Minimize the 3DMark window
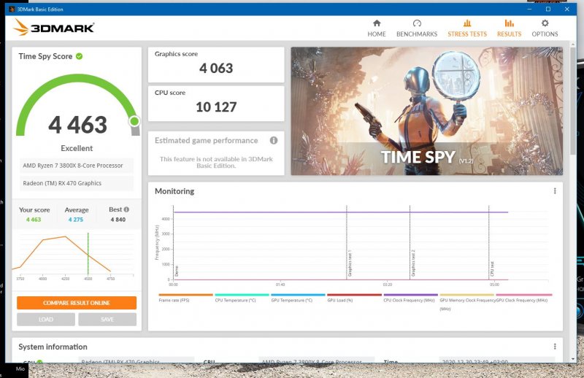584x378 pixels. tap(529, 9)
